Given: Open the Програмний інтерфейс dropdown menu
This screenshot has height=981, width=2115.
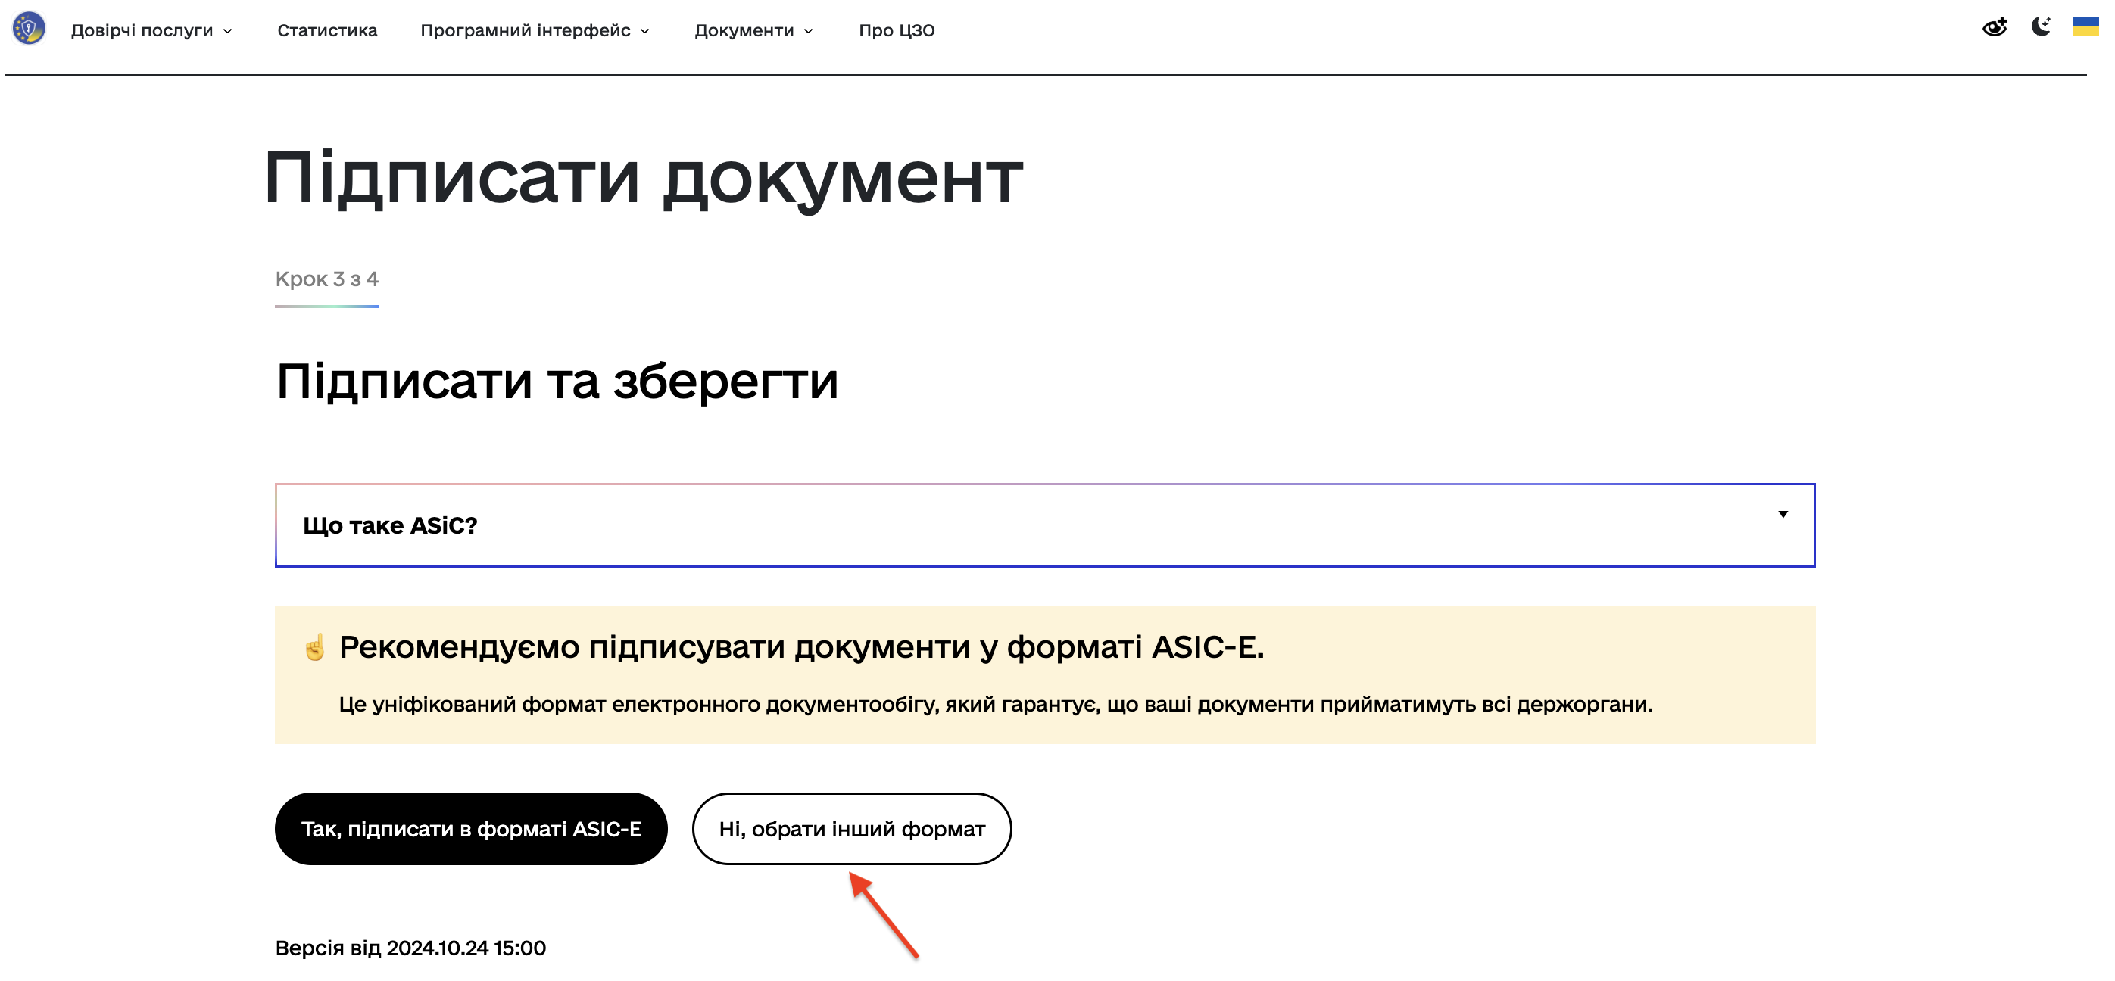Looking at the screenshot, I should (x=526, y=30).
